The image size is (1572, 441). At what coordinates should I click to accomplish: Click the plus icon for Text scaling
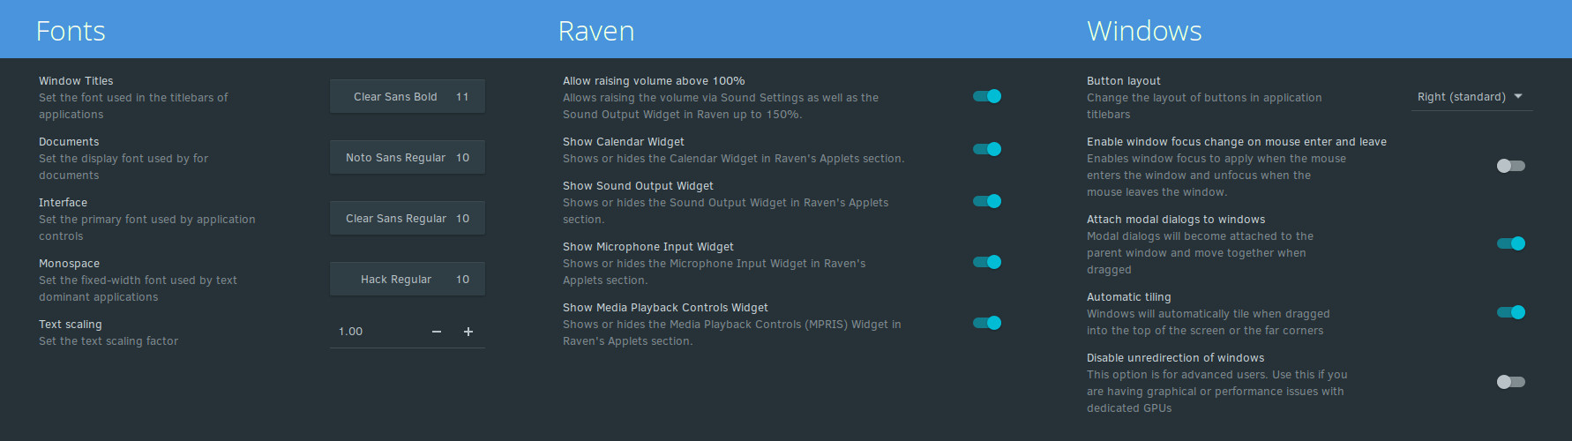coord(468,332)
